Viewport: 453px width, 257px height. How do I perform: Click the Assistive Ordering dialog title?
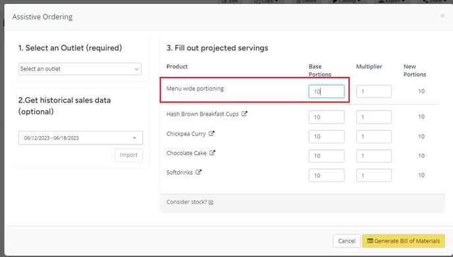42,16
